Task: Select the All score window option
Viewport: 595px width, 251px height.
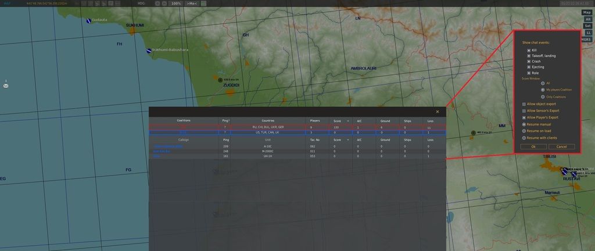Action: pos(542,83)
